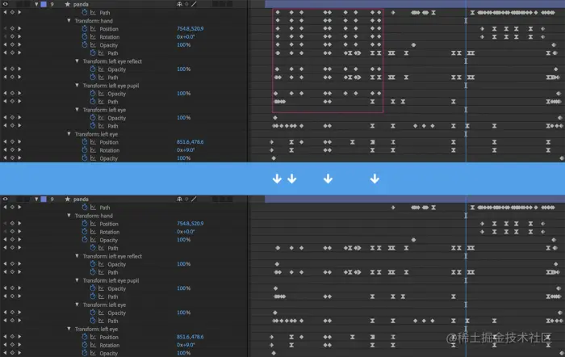Toggle add-keyframe diamond on pupil Opacity row, upper timeline

[x=12, y=94]
